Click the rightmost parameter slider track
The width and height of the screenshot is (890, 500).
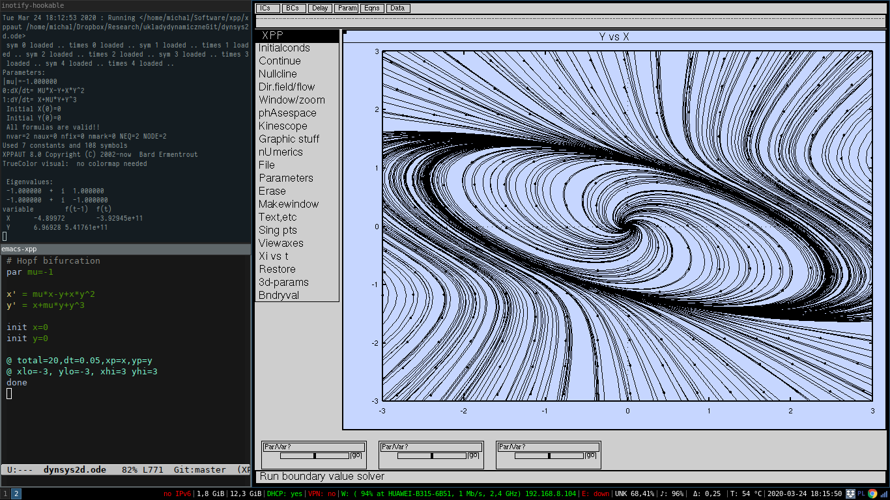click(549, 456)
